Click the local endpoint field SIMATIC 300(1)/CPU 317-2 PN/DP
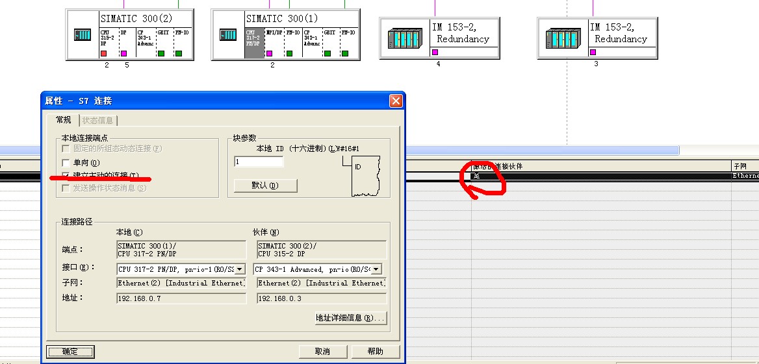The width and height of the screenshot is (759, 364). click(181, 250)
